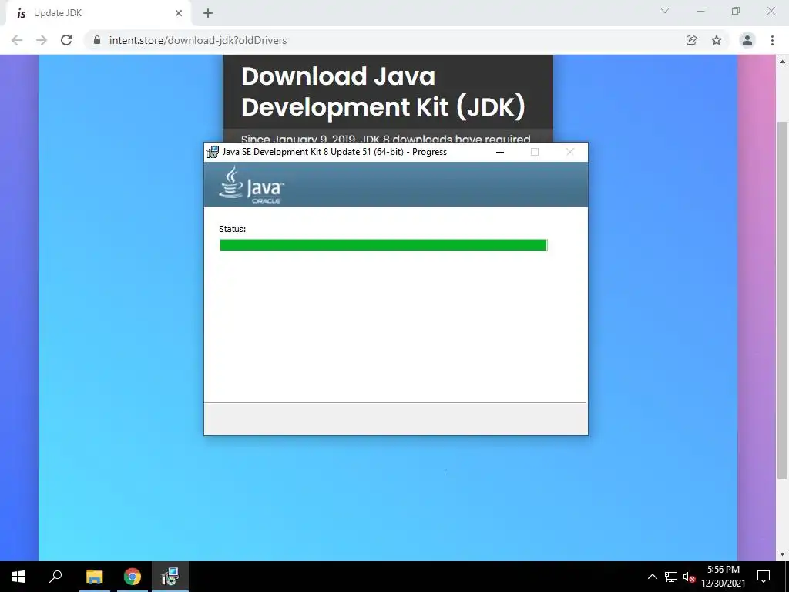Open the Windows notification center

click(x=764, y=577)
